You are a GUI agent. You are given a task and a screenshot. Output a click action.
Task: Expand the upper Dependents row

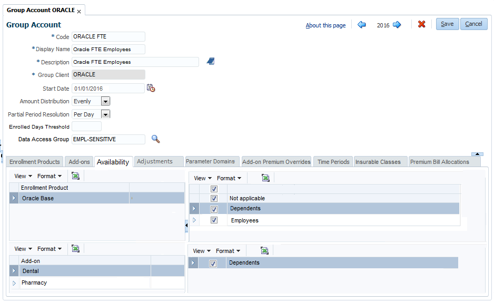click(x=194, y=208)
